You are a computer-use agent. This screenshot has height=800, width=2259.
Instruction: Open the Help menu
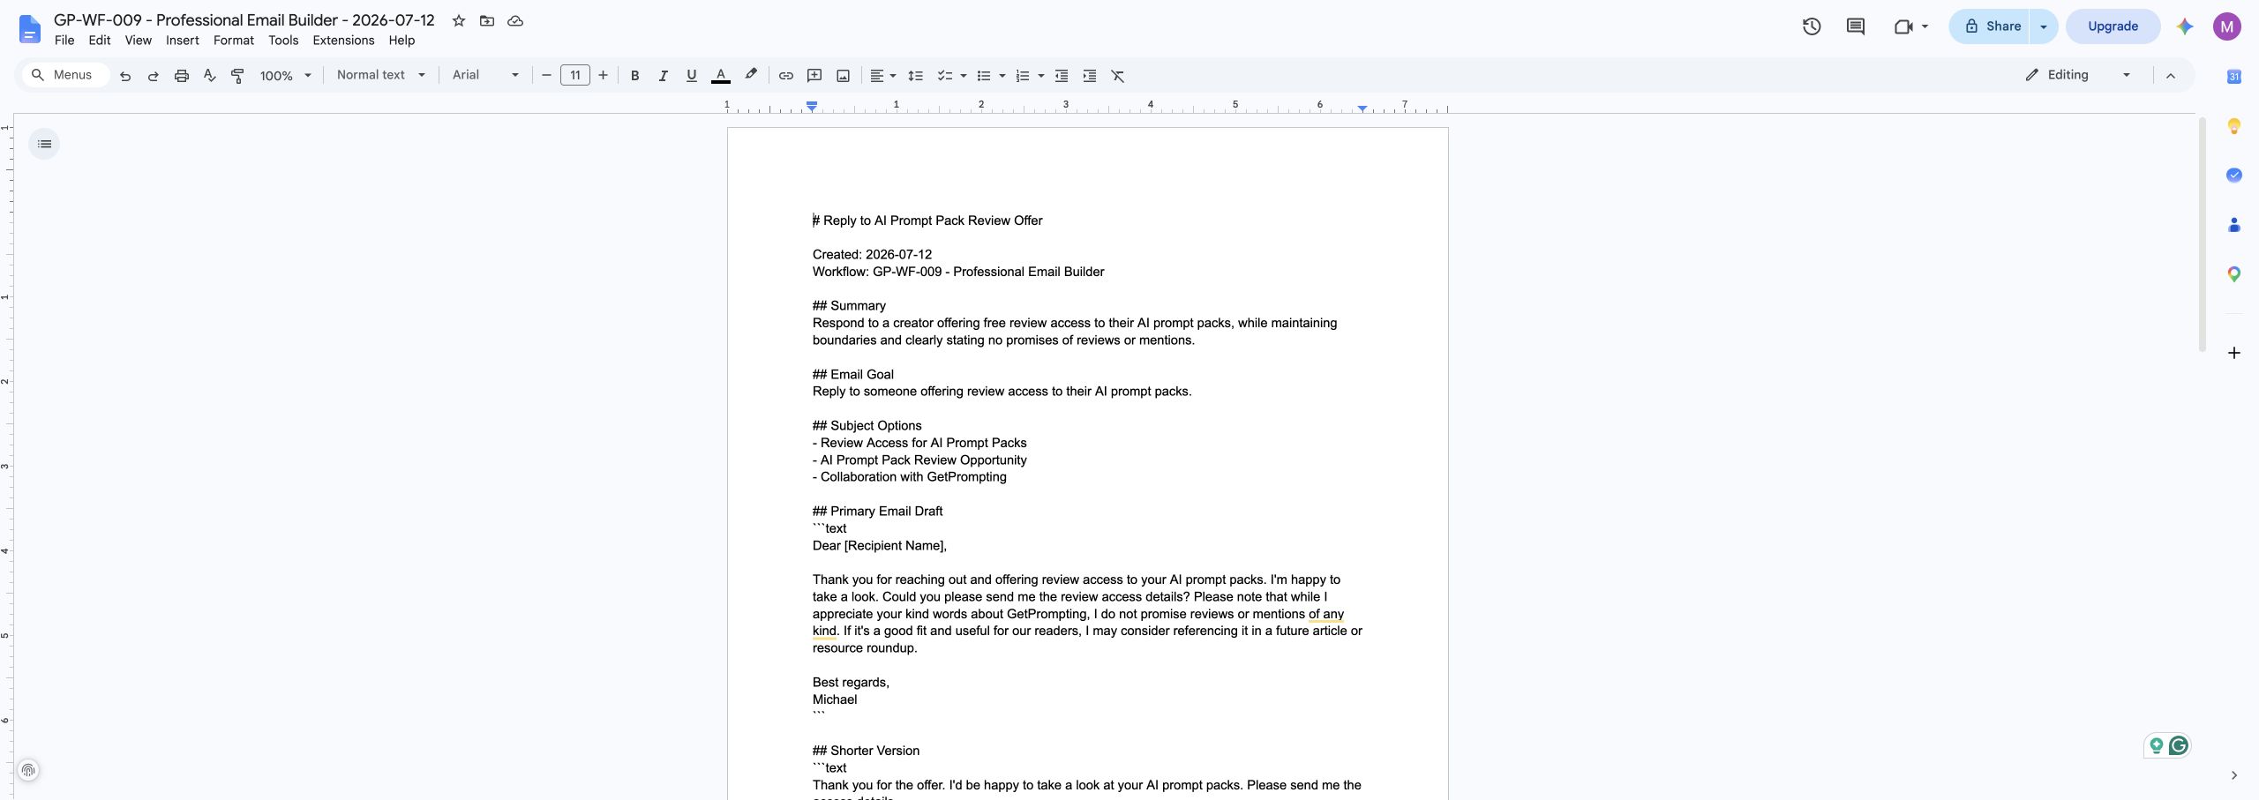[402, 41]
